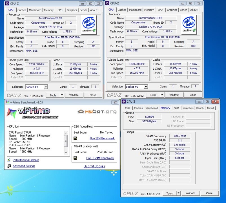Click the FSB:DRAM value "1:1"
The image size is (226, 203).
click(x=180, y=140)
